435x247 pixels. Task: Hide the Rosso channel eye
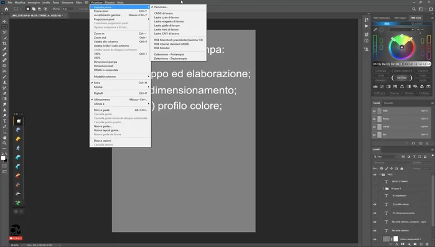tap(374, 119)
